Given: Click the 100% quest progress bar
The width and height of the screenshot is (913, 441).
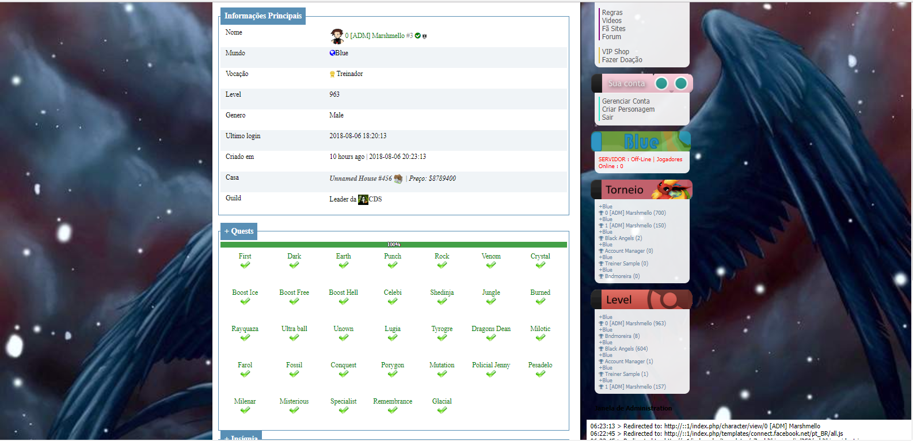Looking at the screenshot, I should (394, 245).
